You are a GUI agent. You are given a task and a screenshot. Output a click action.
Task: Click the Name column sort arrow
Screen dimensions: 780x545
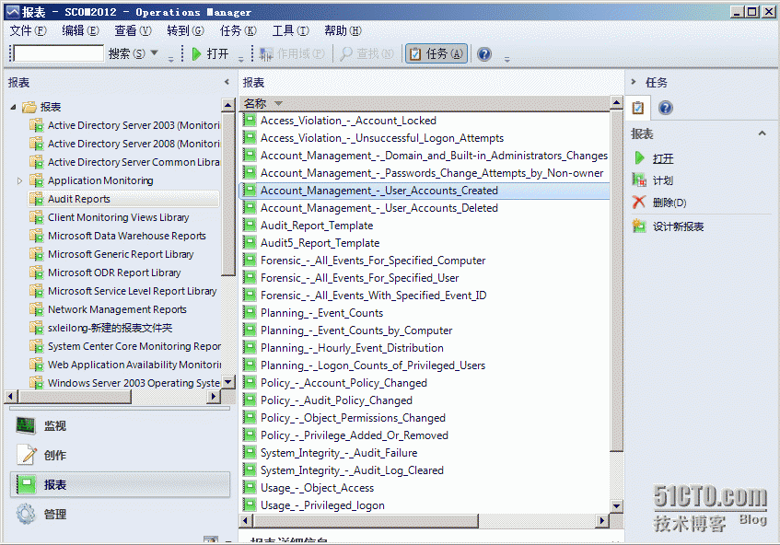tap(278, 103)
